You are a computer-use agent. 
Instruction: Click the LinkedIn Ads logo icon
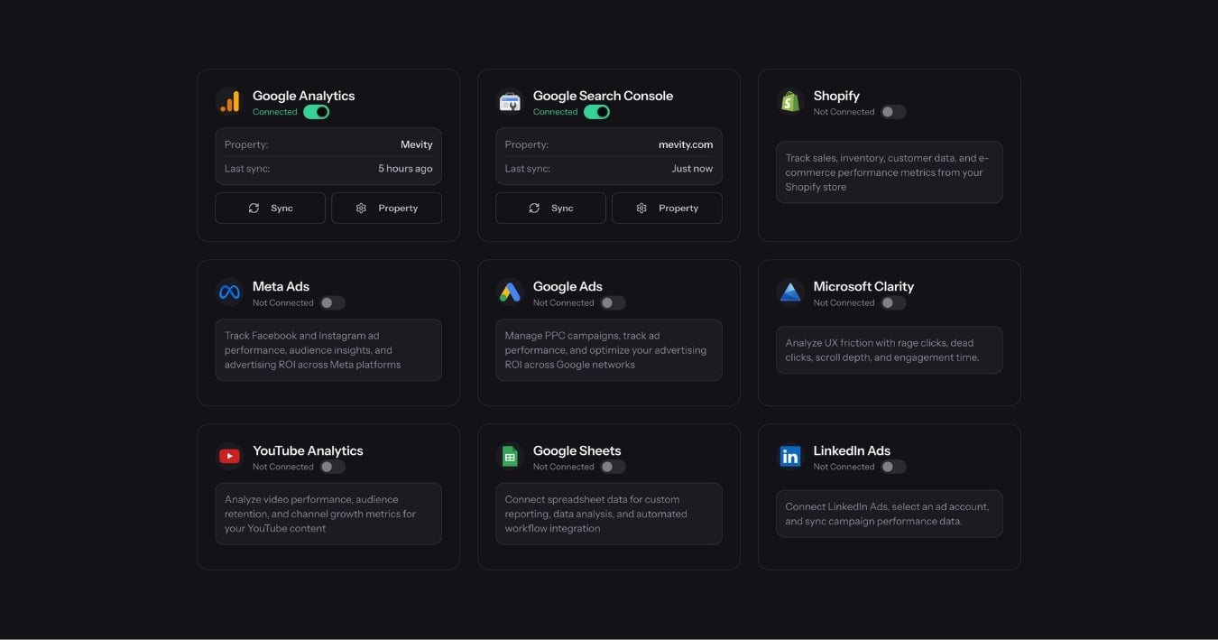790,457
